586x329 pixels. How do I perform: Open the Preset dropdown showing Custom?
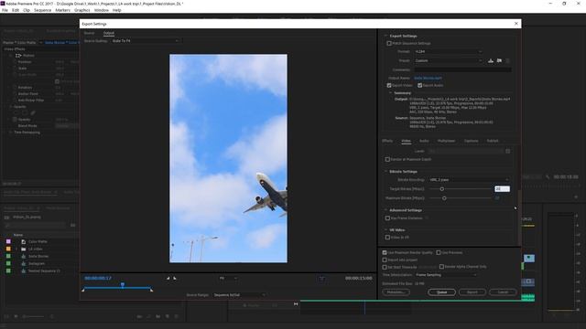coord(448,60)
